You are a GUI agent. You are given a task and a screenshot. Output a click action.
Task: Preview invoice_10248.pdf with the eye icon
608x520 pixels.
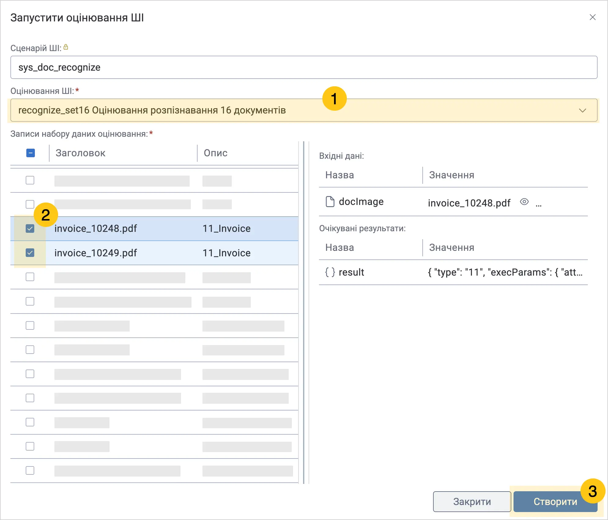pyautogui.click(x=524, y=202)
